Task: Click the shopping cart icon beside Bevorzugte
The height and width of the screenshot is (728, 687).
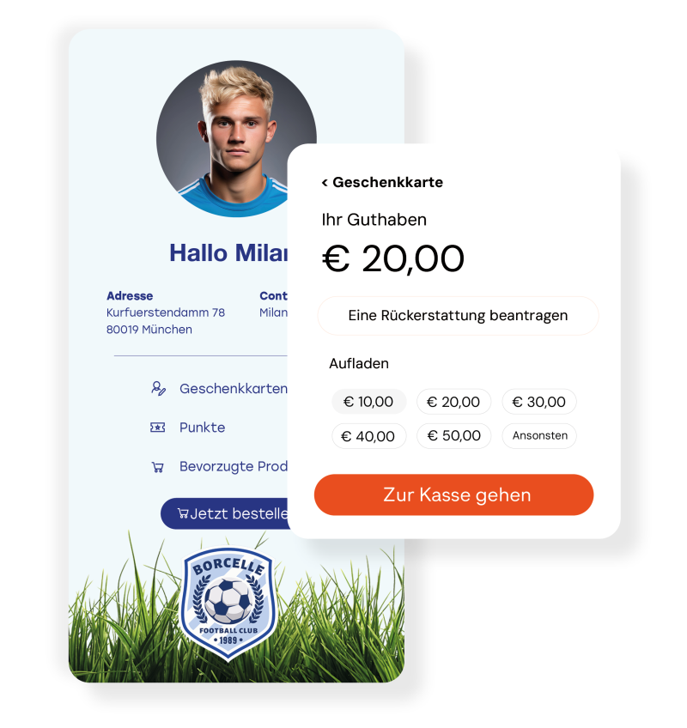Action: pyautogui.click(x=158, y=467)
